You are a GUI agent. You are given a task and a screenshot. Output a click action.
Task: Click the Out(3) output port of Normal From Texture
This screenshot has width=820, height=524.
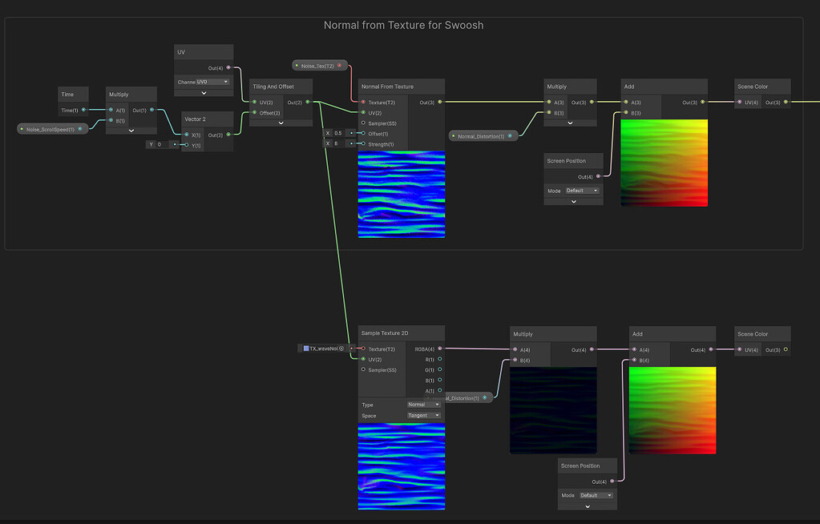coord(440,102)
